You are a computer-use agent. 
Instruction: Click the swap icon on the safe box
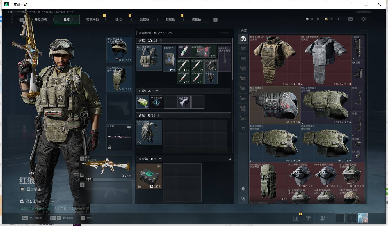[159, 166]
